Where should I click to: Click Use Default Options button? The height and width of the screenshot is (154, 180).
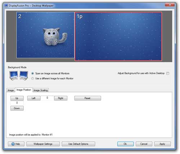(78, 144)
